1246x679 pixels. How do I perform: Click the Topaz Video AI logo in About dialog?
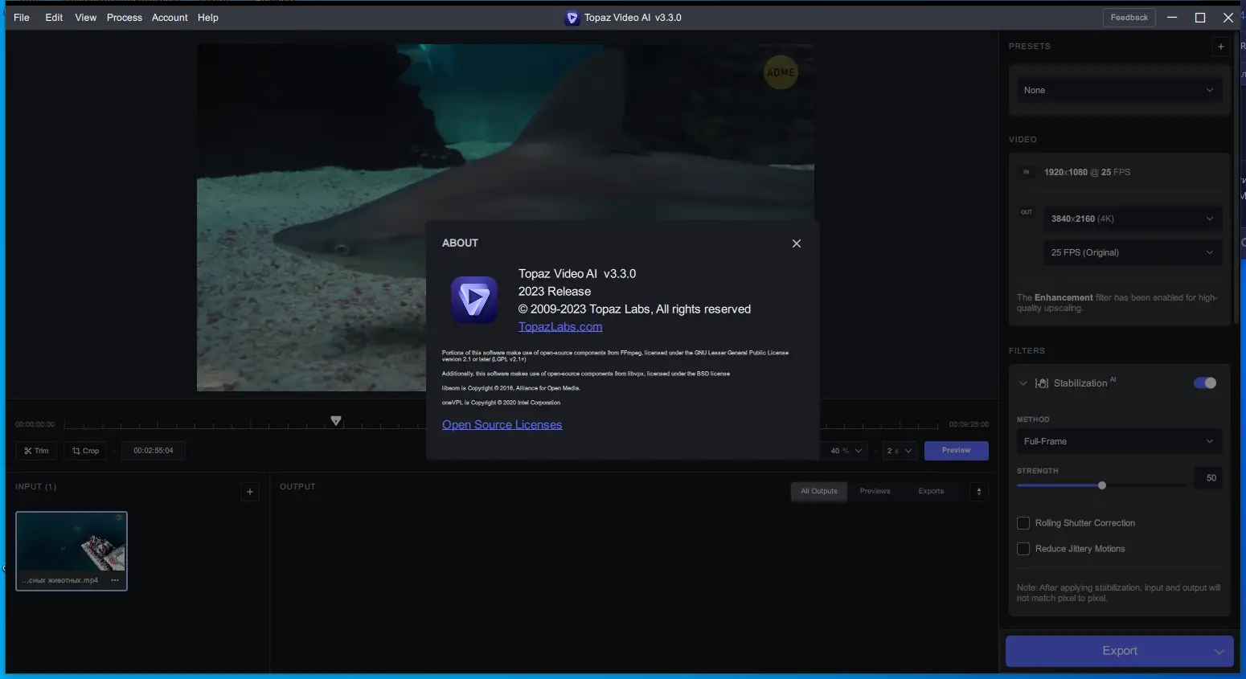tap(473, 300)
